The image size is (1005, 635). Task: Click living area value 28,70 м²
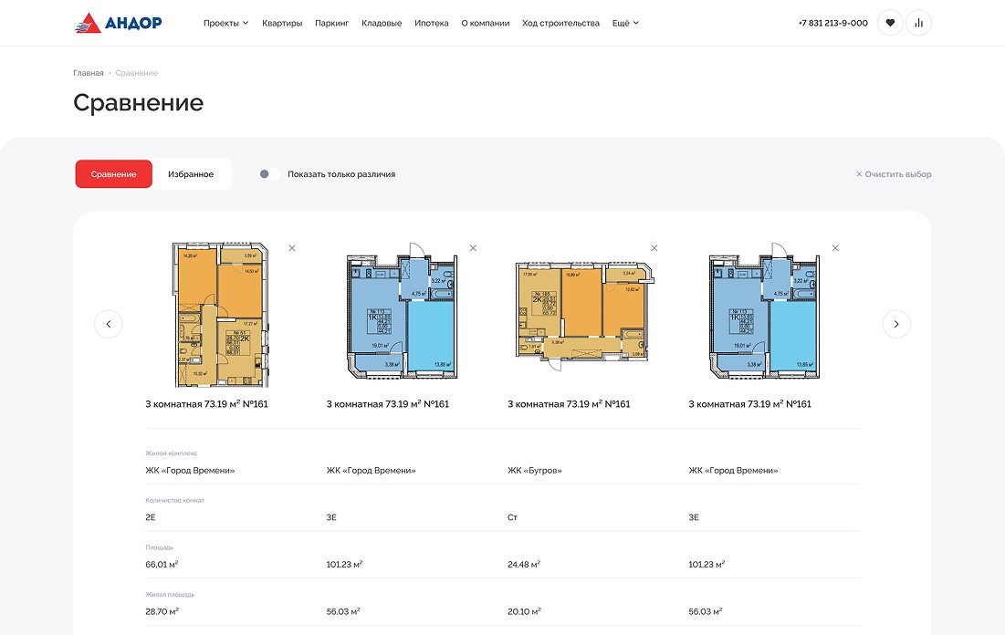point(162,612)
